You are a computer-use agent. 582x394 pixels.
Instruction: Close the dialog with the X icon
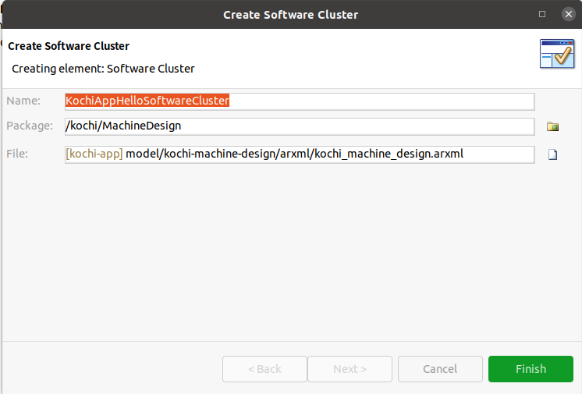568,14
